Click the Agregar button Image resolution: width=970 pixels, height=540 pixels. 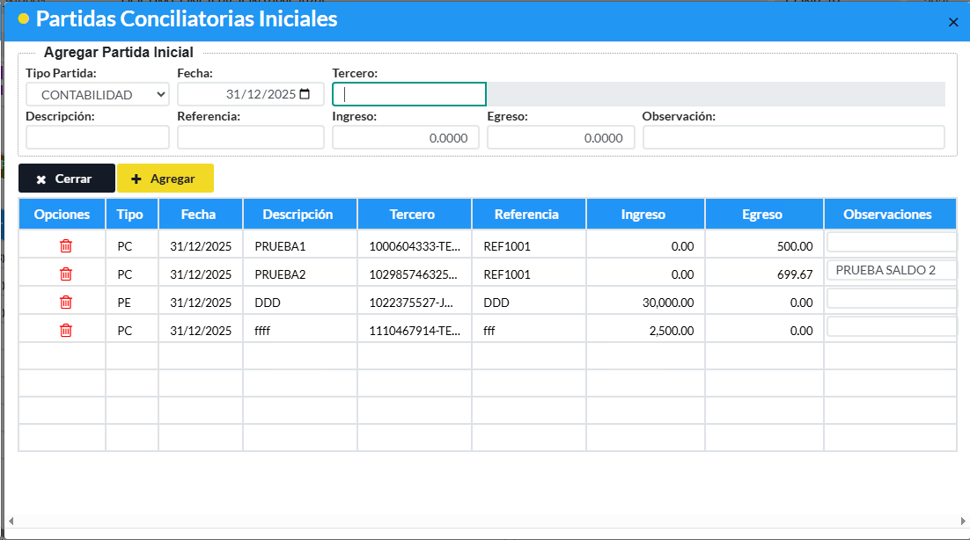tap(165, 179)
